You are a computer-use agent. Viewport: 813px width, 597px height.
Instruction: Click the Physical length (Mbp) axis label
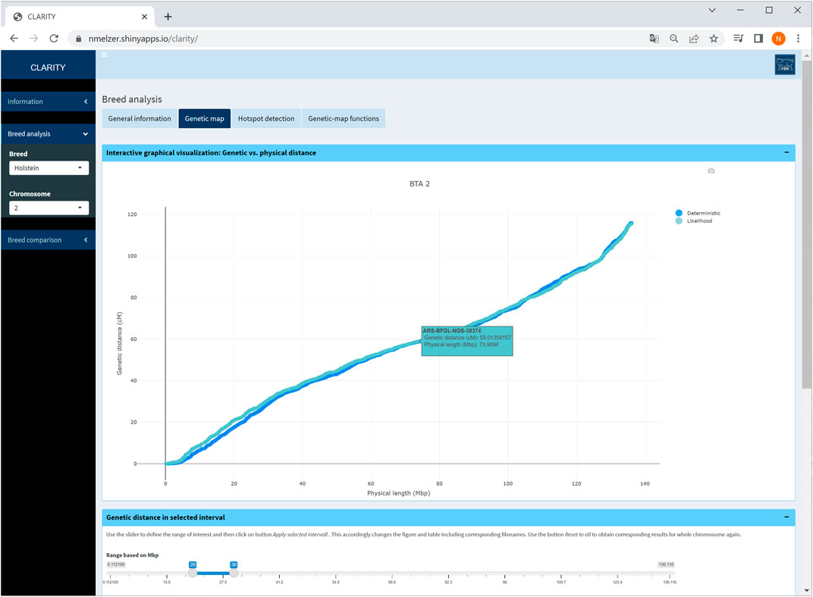399,493
